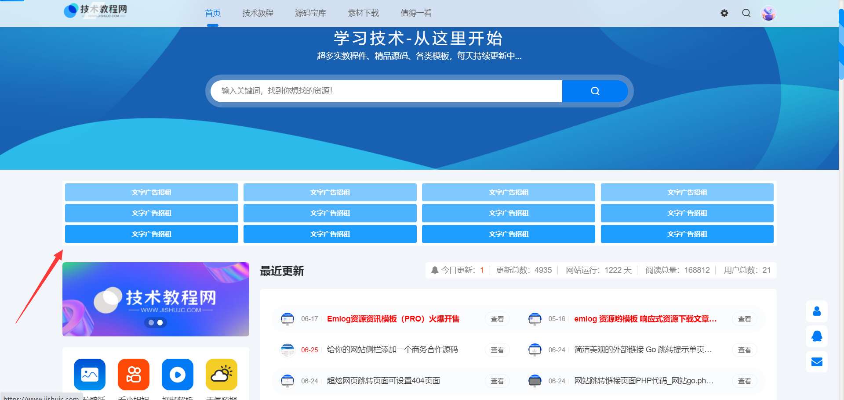This screenshot has height=400, width=844.
Task: Open the settings gear in the navbar
Action: 724,13
